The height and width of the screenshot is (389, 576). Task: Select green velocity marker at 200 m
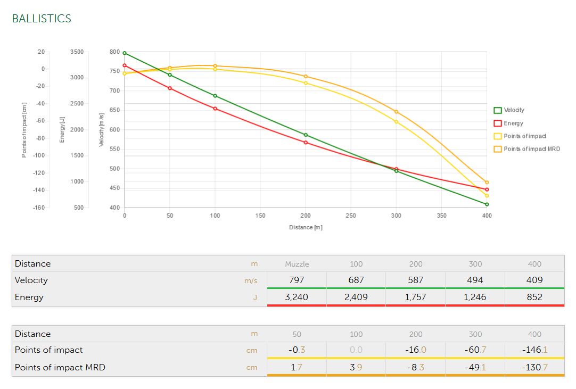click(306, 135)
